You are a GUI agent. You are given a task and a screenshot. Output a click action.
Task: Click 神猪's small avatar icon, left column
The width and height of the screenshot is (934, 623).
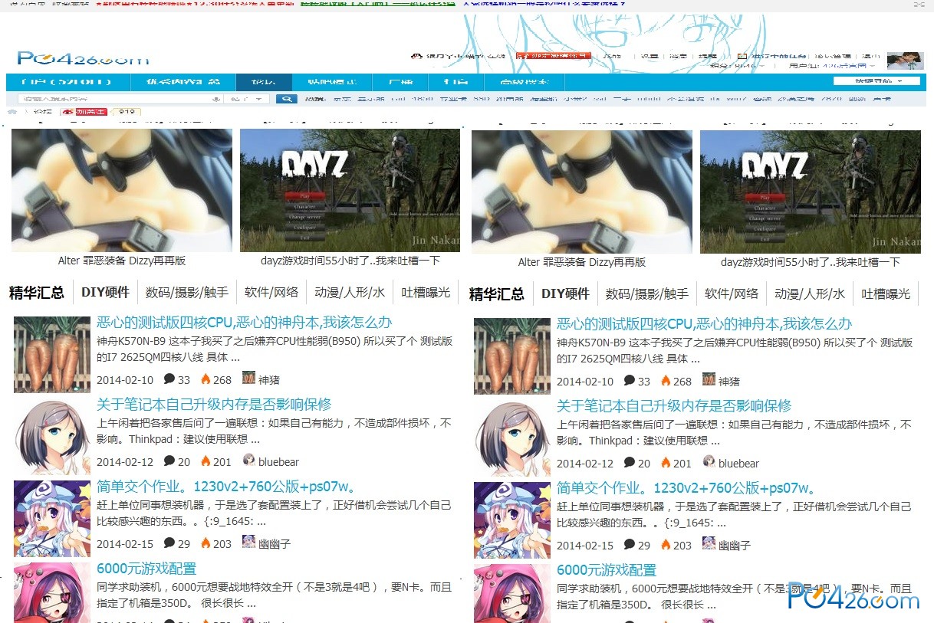pos(248,378)
